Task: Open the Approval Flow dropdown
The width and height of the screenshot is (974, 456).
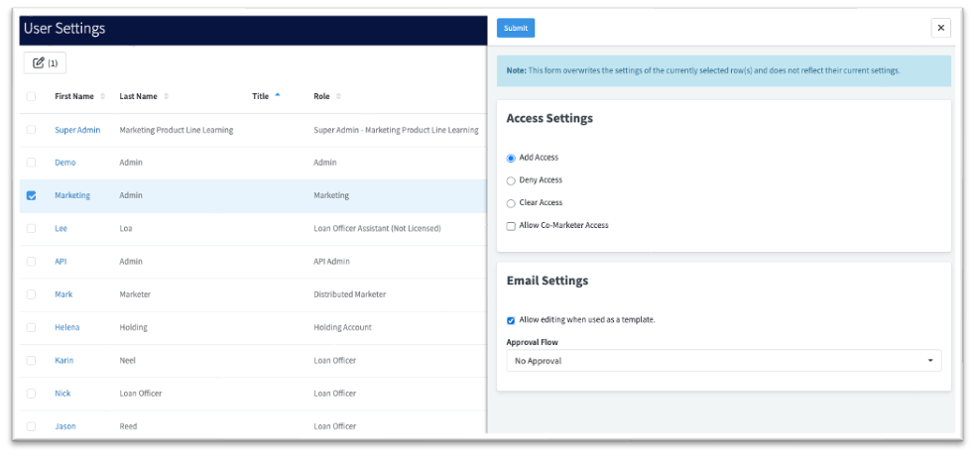Action: pos(724,361)
